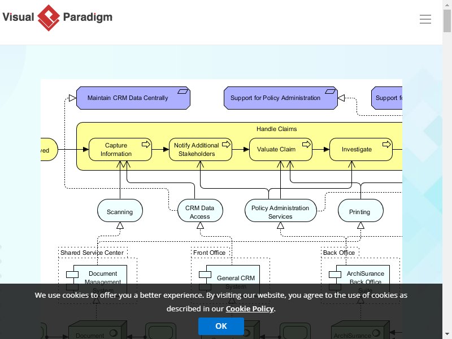Click the Visual Paradigm logo
The width and height of the screenshot is (452, 339).
coord(58,18)
